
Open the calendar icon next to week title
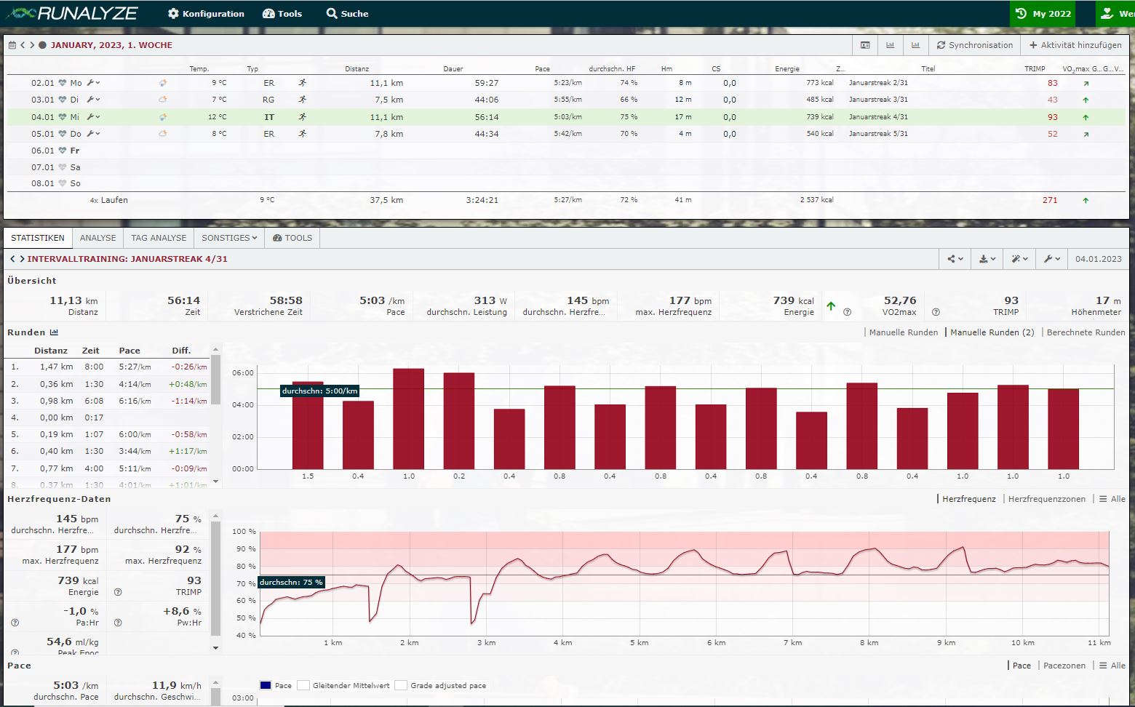(x=12, y=45)
